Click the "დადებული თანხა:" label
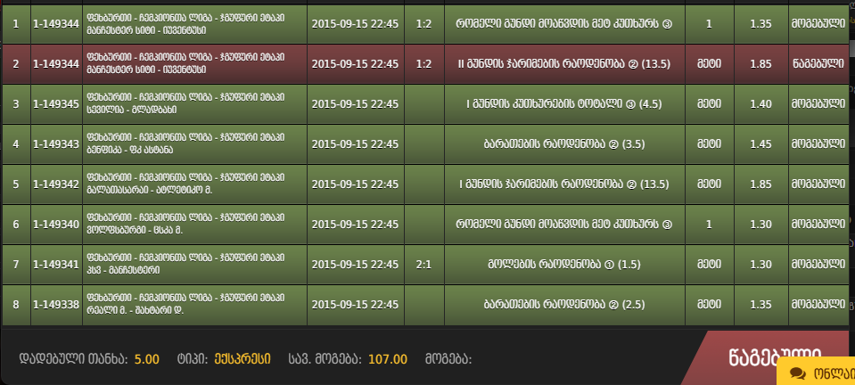This screenshot has height=385, width=855. [x=74, y=359]
